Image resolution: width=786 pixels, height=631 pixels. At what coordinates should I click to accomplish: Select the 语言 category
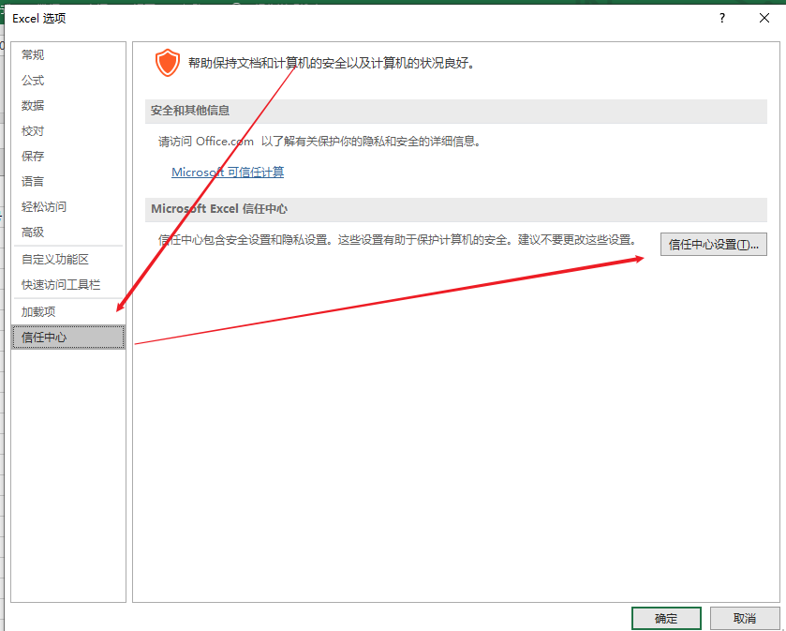coord(67,182)
